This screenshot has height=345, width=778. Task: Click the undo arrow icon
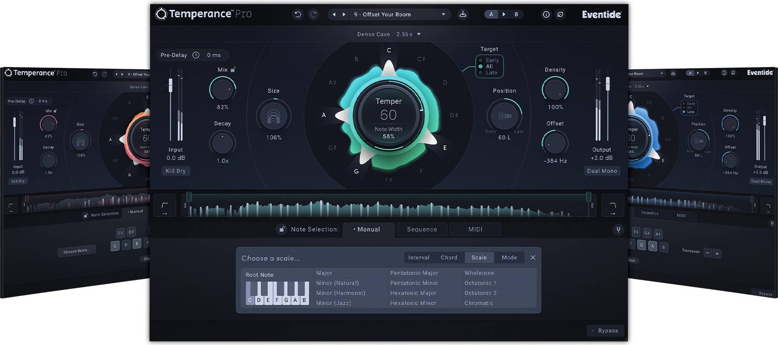pyautogui.click(x=298, y=14)
